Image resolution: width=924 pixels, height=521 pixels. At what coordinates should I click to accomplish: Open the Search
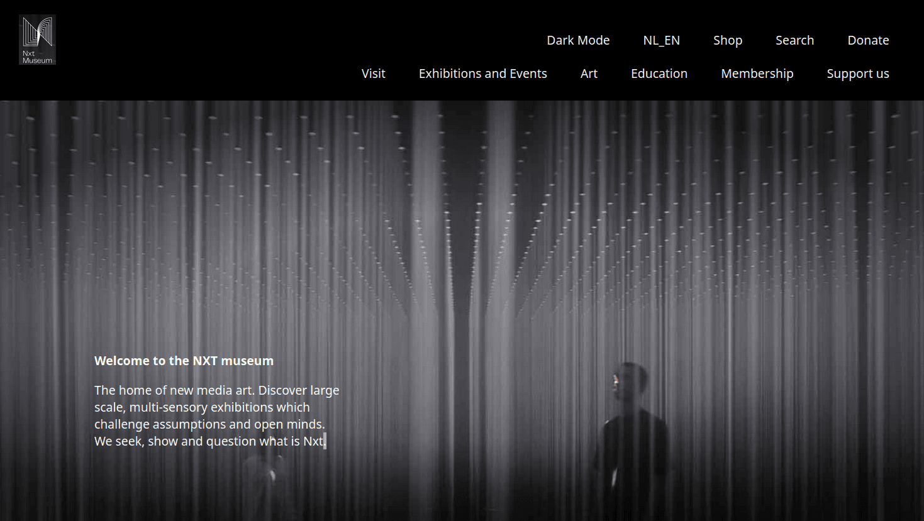[794, 40]
